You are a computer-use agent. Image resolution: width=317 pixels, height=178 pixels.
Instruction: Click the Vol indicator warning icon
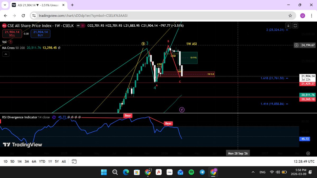click(11, 42)
